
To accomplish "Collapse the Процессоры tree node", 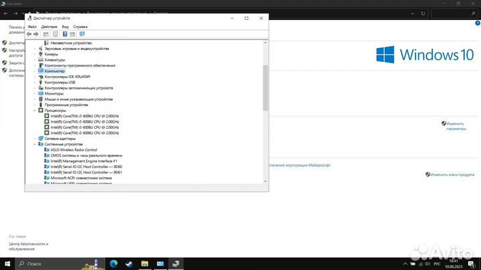I will (x=35, y=111).
